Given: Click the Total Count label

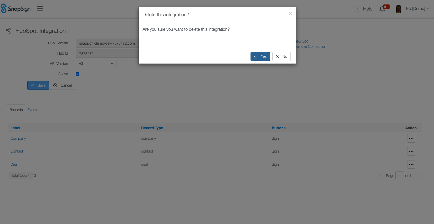Looking at the screenshot, I should pyautogui.click(x=21, y=175).
